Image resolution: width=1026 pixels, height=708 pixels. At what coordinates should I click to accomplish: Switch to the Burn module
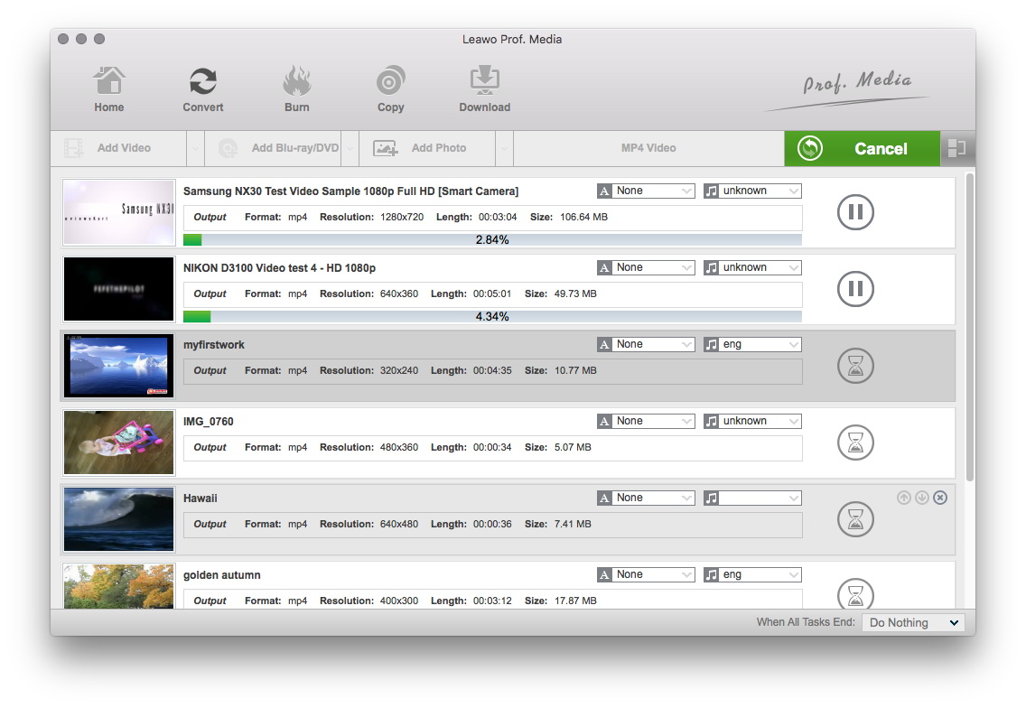coord(296,89)
